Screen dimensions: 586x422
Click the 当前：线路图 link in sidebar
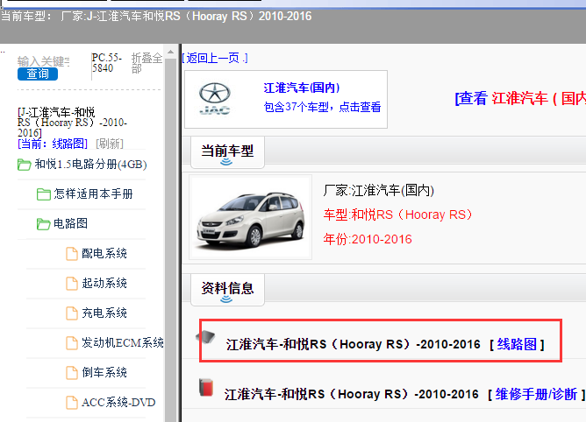[x=53, y=144]
